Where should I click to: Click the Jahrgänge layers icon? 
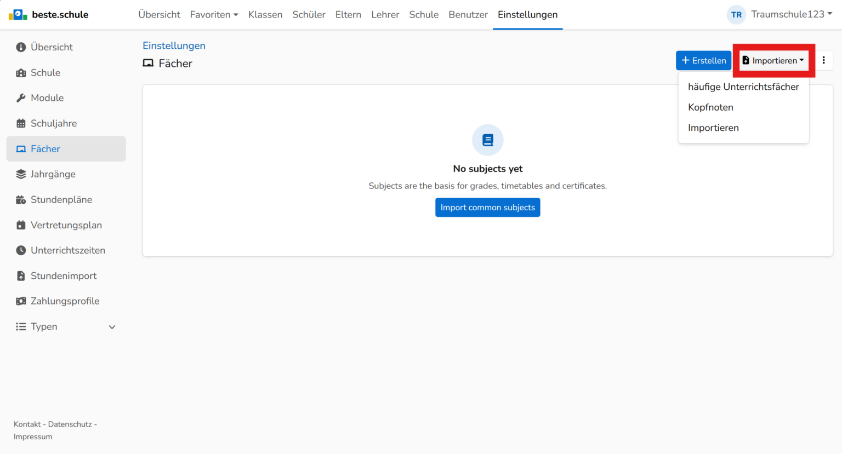click(x=21, y=174)
